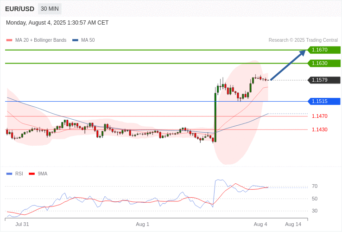Click the 'RSI' legend label

(19, 174)
